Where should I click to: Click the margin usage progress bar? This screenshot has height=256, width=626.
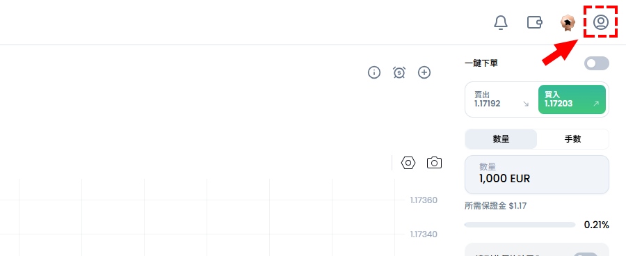pos(520,225)
